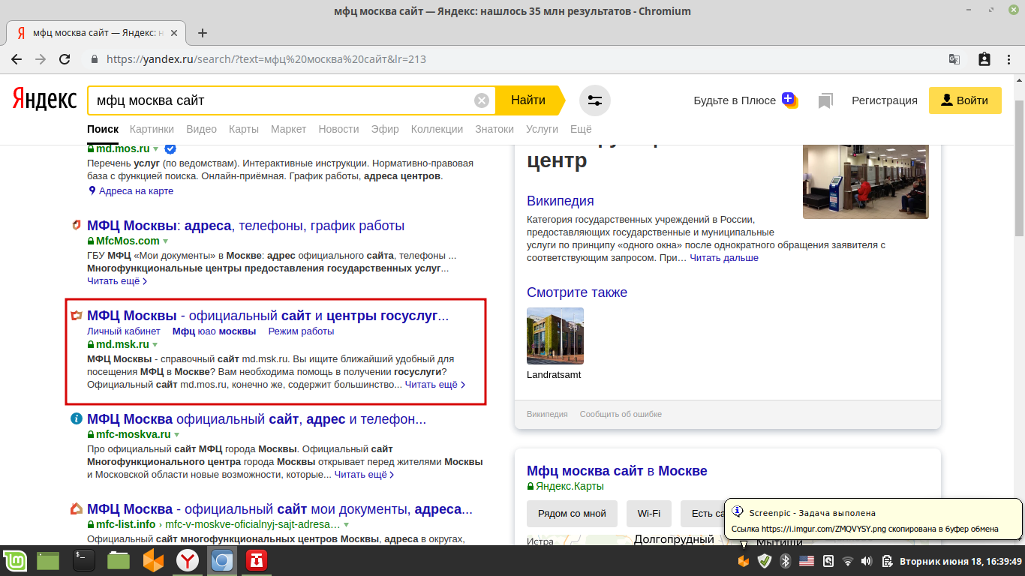Screen dimensions: 1025x576
Task: Open the volume control in system tray
Action: pyautogui.click(x=867, y=561)
